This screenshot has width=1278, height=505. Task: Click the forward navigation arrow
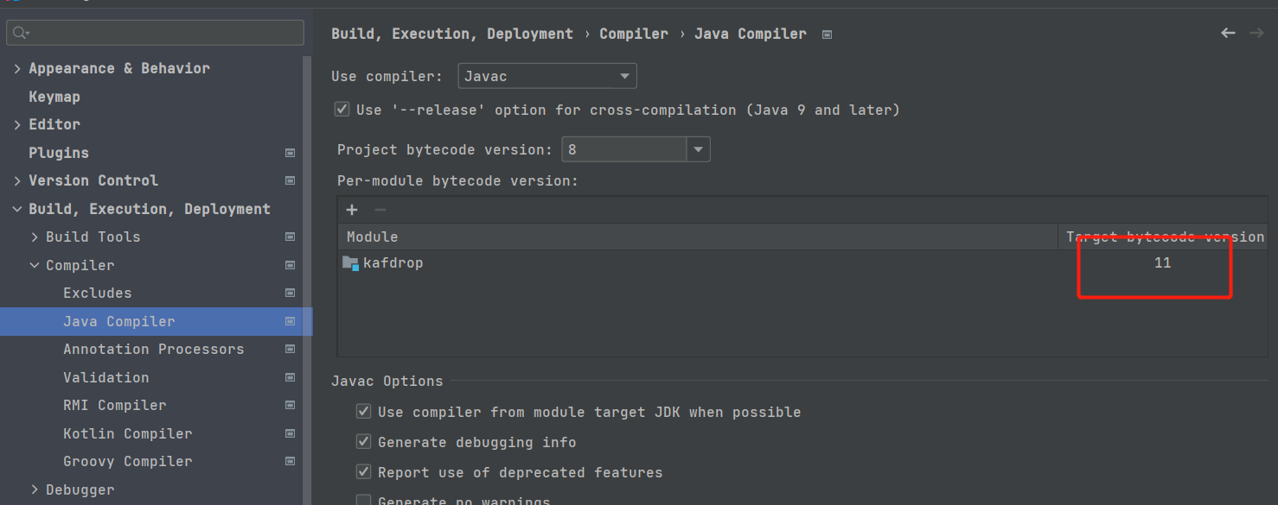(1256, 33)
